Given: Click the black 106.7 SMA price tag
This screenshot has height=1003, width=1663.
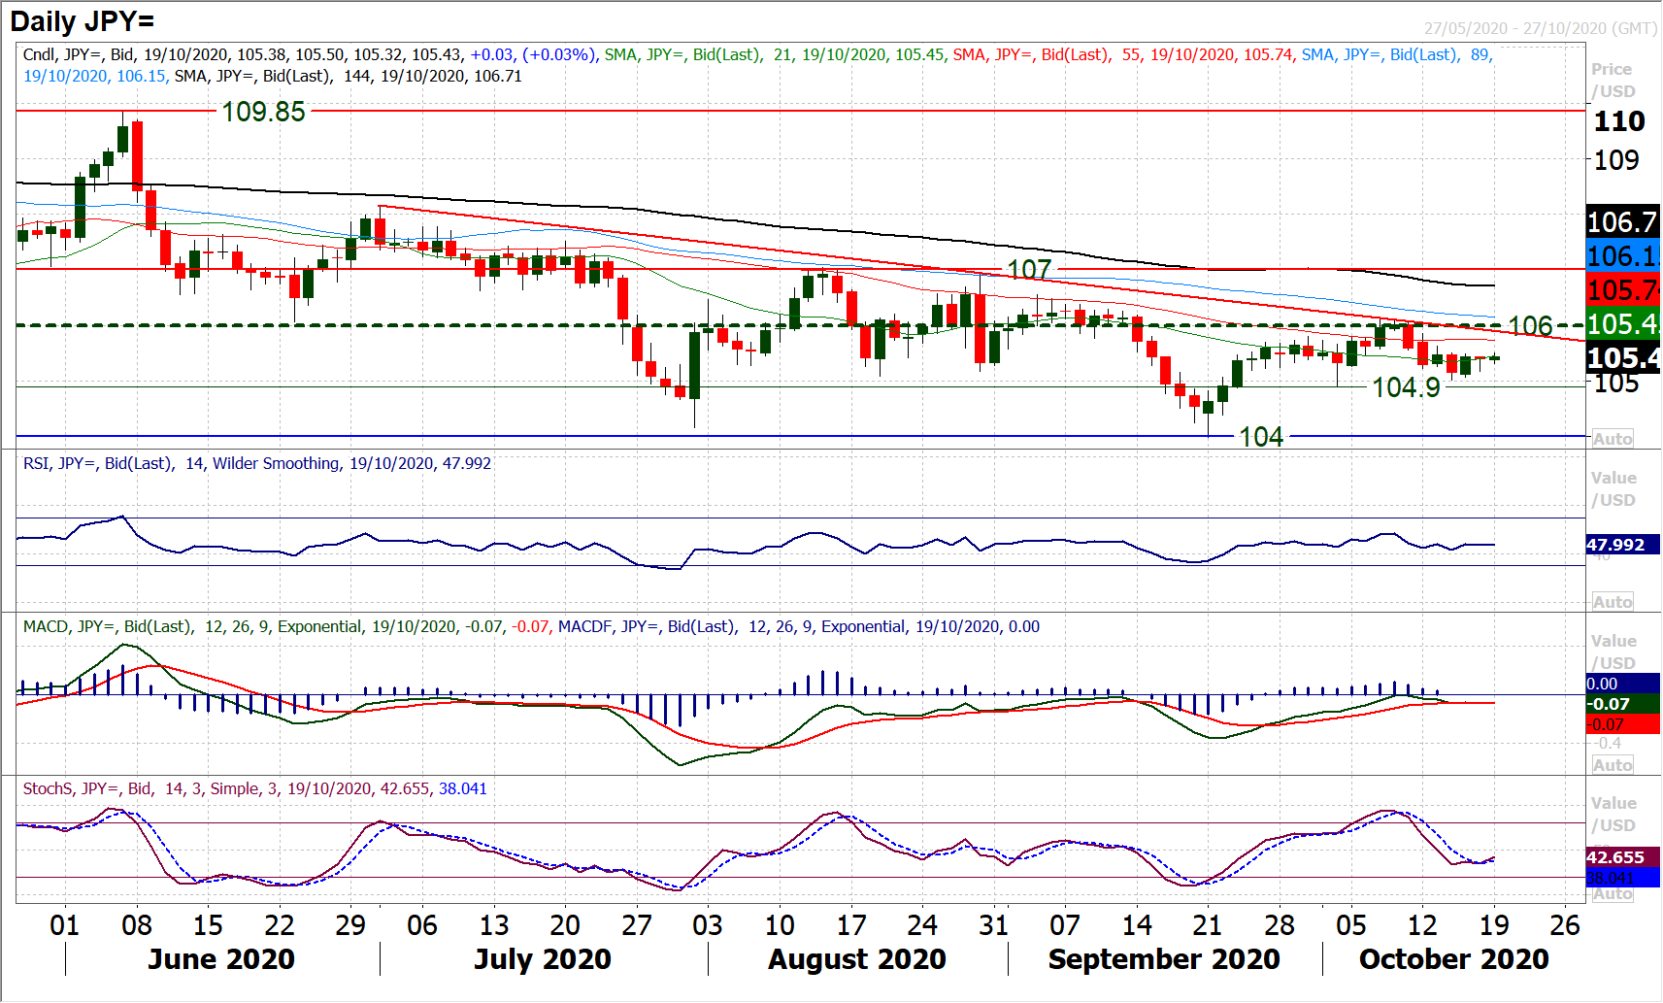Looking at the screenshot, I should click(1622, 222).
